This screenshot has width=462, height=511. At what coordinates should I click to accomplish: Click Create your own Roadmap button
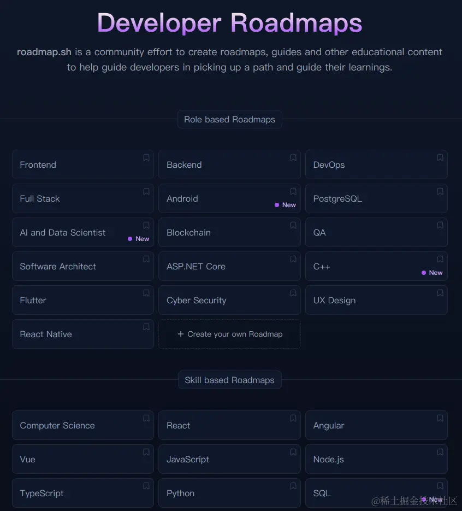click(229, 334)
